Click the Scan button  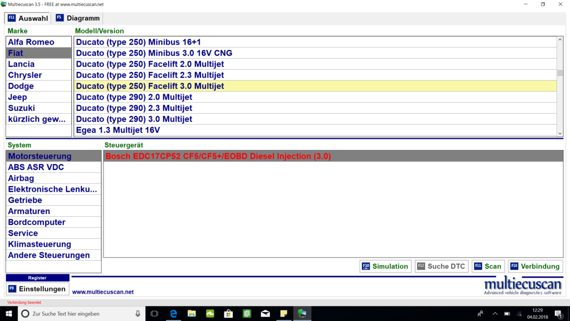click(x=488, y=266)
